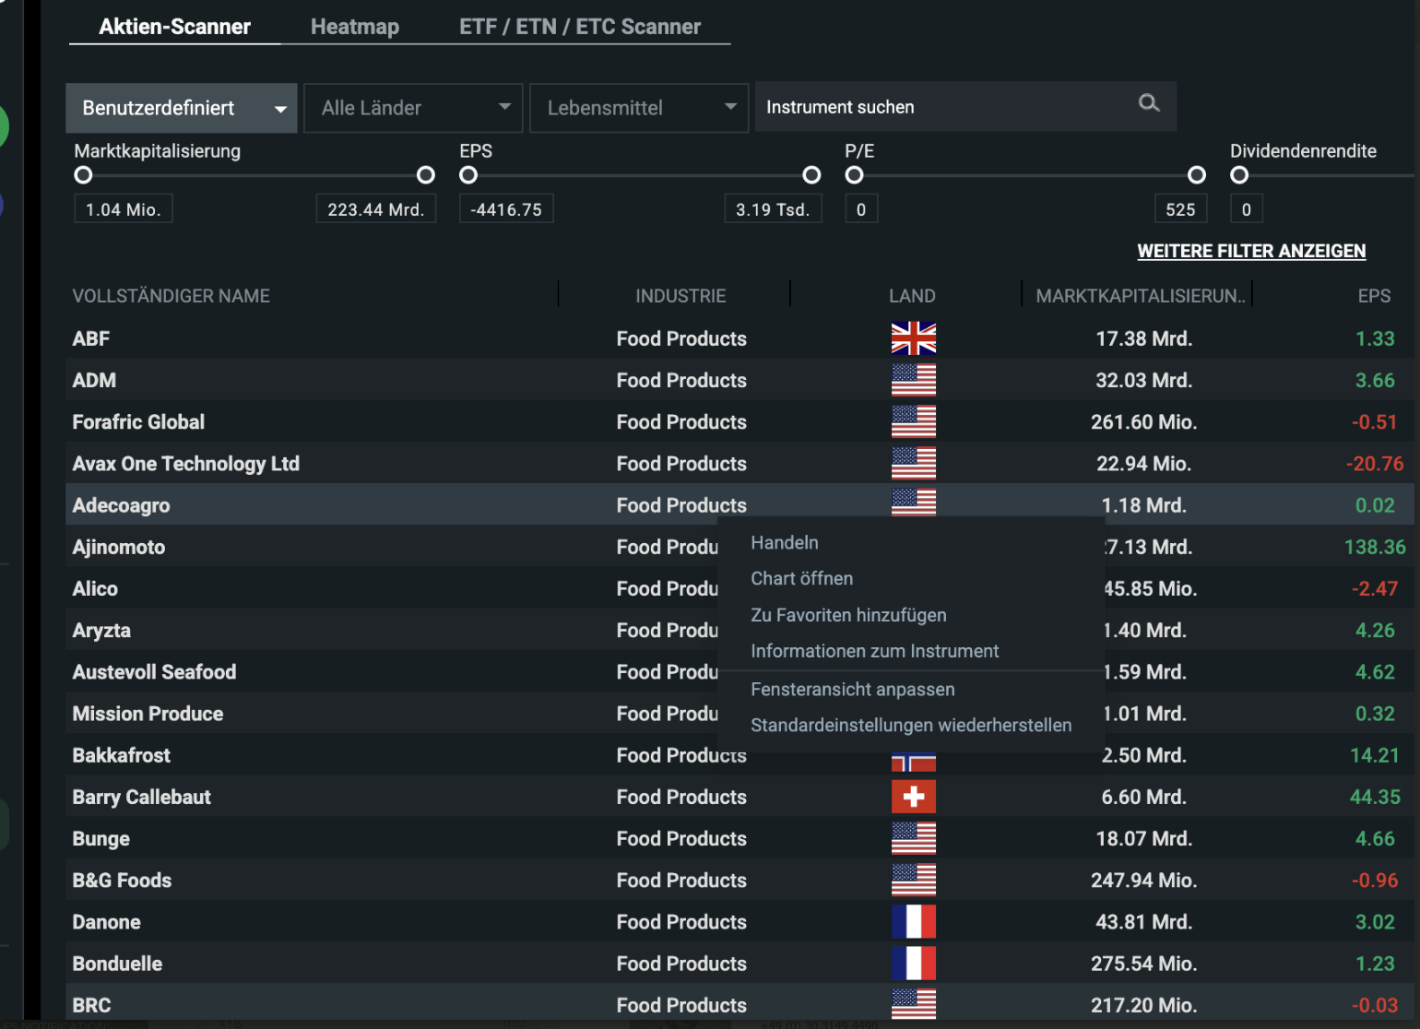Open the Heatmap tab
The height and width of the screenshot is (1029, 1420).
click(355, 27)
